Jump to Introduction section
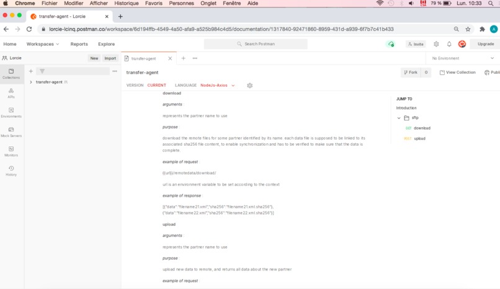The width and height of the screenshot is (500, 289). click(406, 108)
